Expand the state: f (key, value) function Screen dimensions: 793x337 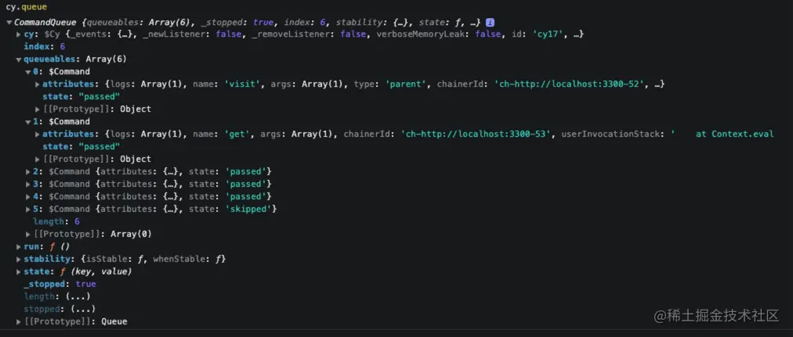point(19,271)
